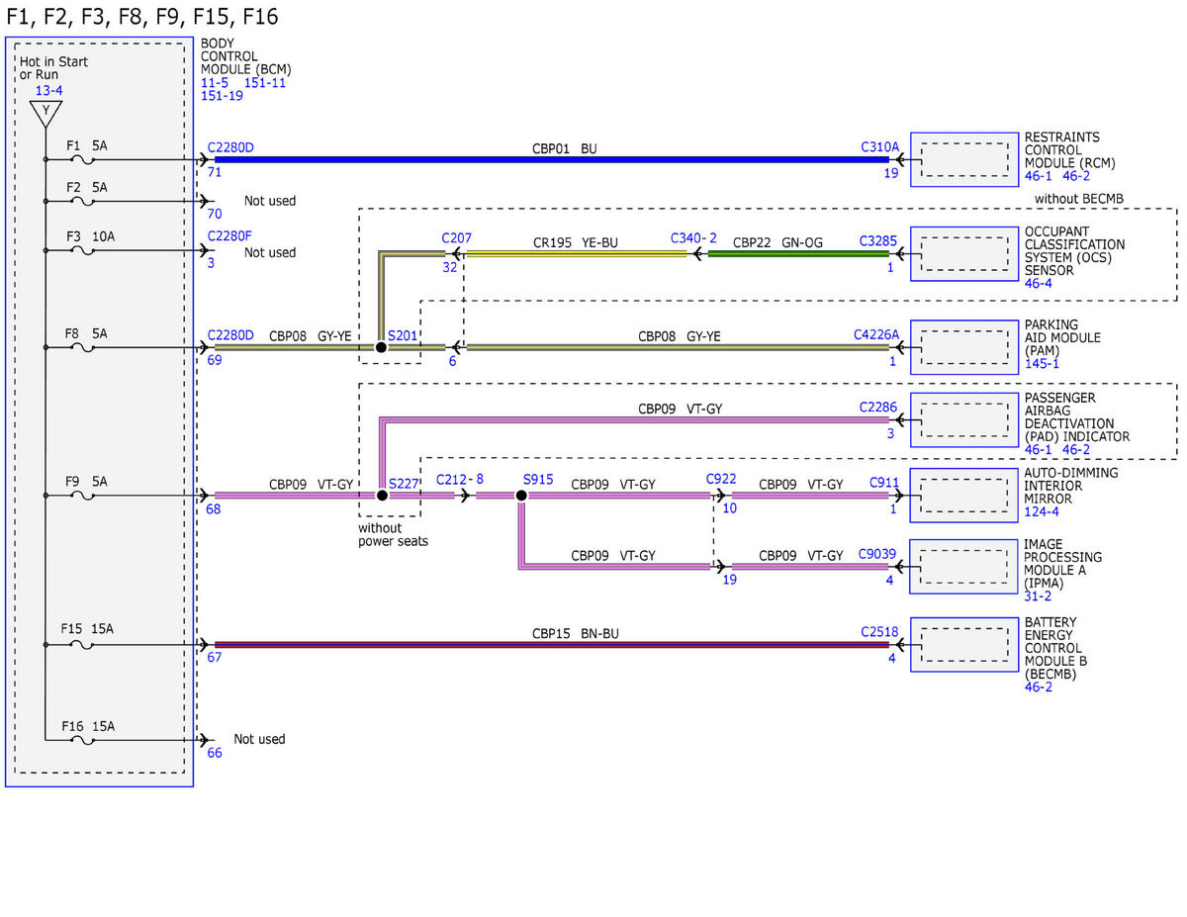Select the 'PARKING AID MODULE (PAM)' label
Image resolution: width=1187 pixels, height=917 pixels.
point(1063,337)
